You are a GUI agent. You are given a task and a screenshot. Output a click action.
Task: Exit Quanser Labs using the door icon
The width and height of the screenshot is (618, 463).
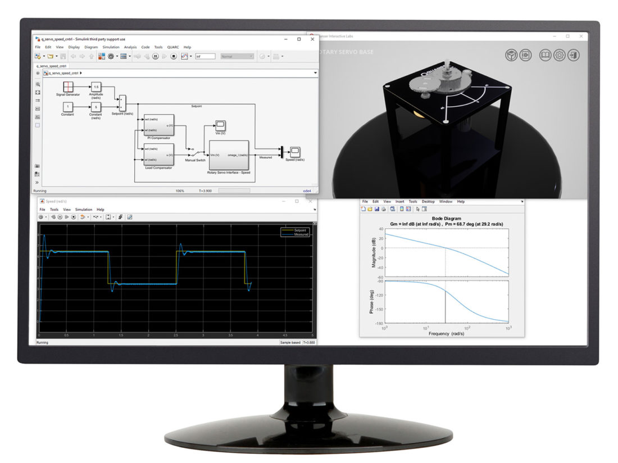tap(572, 55)
